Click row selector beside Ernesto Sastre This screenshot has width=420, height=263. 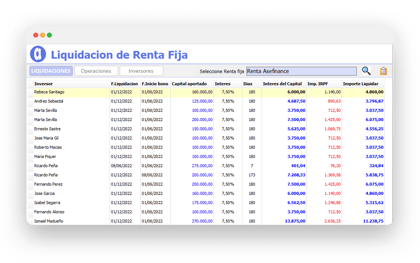[31, 129]
